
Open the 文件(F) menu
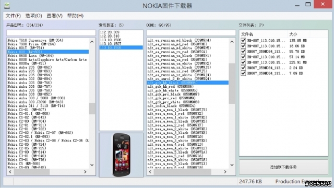(13, 16)
